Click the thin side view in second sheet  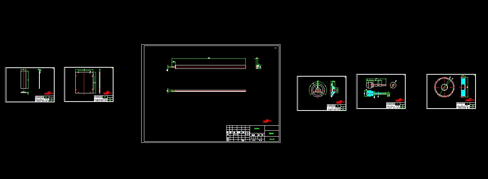coord(99,81)
